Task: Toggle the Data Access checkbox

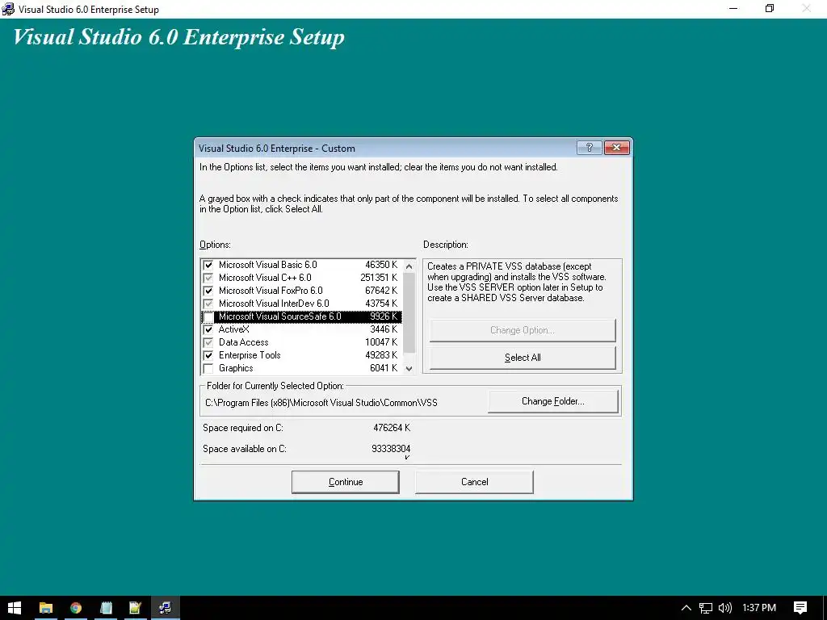Action: coord(208,342)
